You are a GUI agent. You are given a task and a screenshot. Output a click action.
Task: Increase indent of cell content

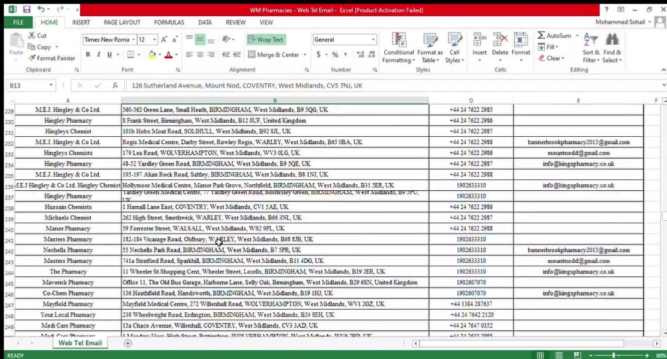click(x=237, y=55)
